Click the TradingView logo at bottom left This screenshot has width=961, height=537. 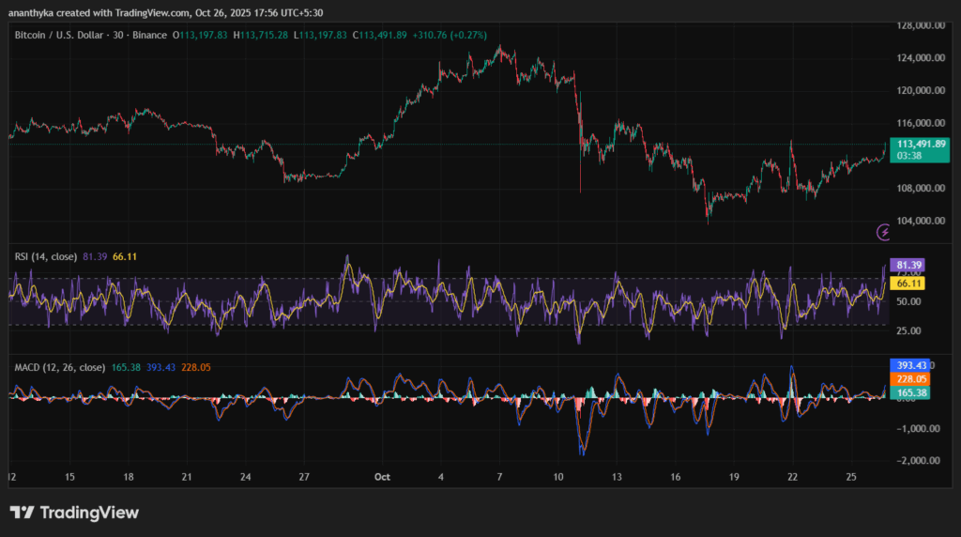pos(74,513)
